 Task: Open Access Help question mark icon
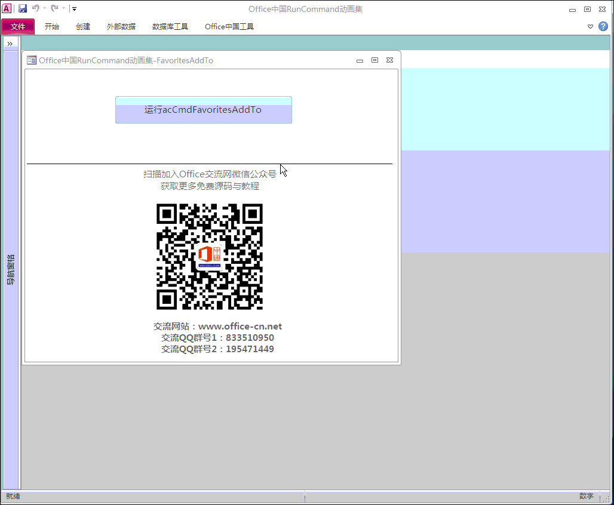tap(603, 26)
